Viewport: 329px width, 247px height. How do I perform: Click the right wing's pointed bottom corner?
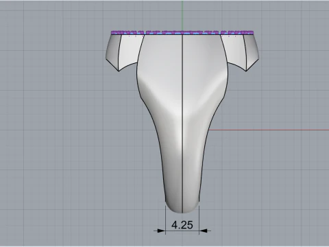[246, 70]
